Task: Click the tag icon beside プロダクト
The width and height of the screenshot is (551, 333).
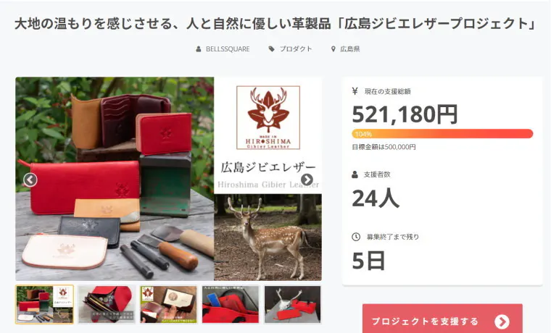Action: [x=271, y=49]
